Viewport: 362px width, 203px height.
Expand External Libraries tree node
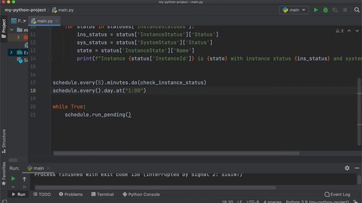click(x=11, y=52)
